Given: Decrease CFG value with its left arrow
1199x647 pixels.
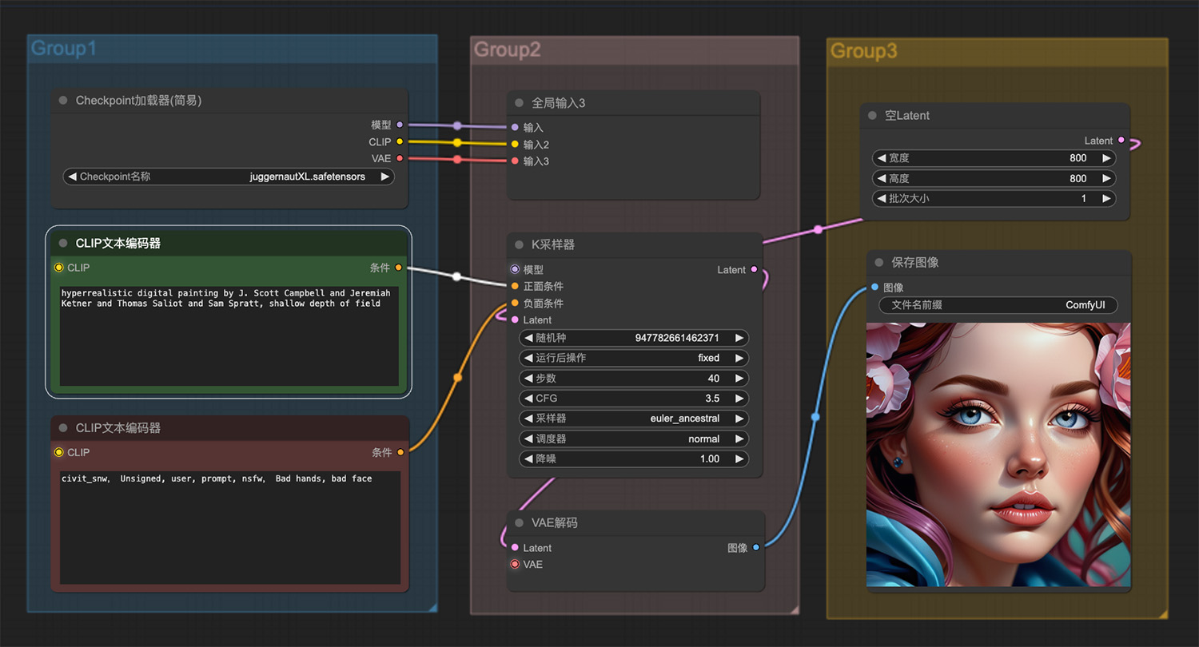Looking at the screenshot, I should pyautogui.click(x=528, y=398).
